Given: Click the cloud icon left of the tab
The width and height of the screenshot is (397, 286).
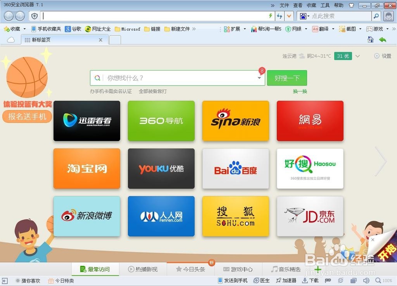Looking at the screenshot, I should [x=11, y=40].
